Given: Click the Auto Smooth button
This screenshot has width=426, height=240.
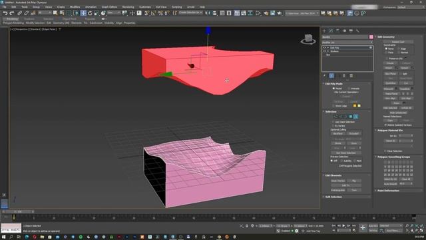Looking at the screenshot, I should tap(391, 184).
